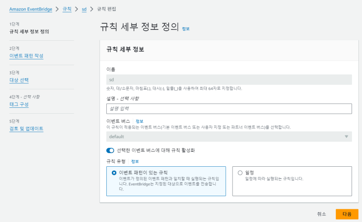The image size is (362, 222).
Task: Click the event bus dropdown arrow
Action: click(347, 136)
